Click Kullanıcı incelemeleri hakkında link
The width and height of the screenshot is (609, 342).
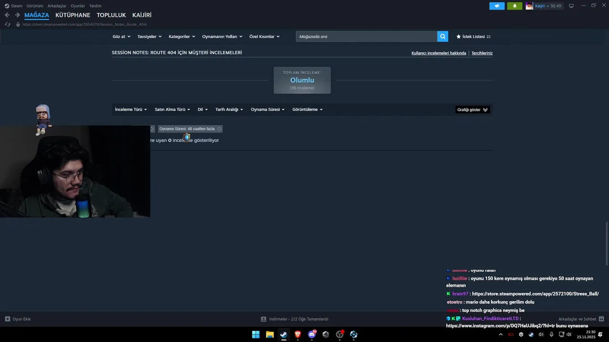click(439, 53)
